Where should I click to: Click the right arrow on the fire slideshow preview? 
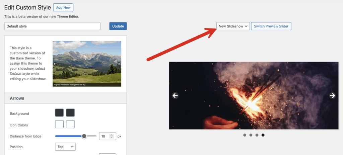click(332, 96)
